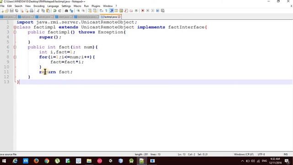The image size is (293, 165).
Task: Click the Zoom Out magnifier icon
Action: (83, 11)
